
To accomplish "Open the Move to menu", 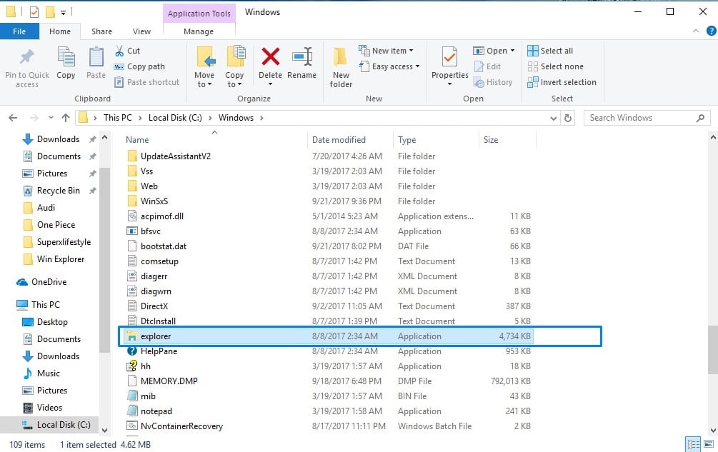I will [x=204, y=67].
